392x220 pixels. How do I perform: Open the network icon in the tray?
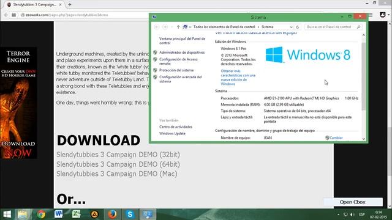[x=345, y=215]
